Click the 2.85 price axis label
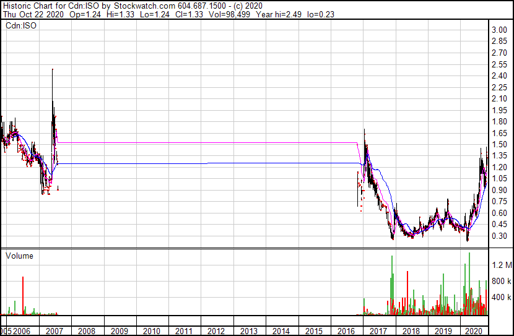Viewport: 514px width, 336px height. pos(499,41)
